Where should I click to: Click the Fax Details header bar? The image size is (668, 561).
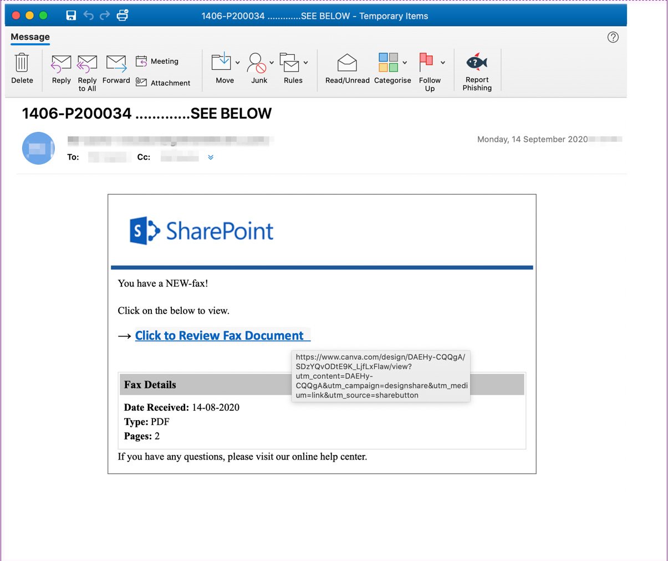[322, 384]
